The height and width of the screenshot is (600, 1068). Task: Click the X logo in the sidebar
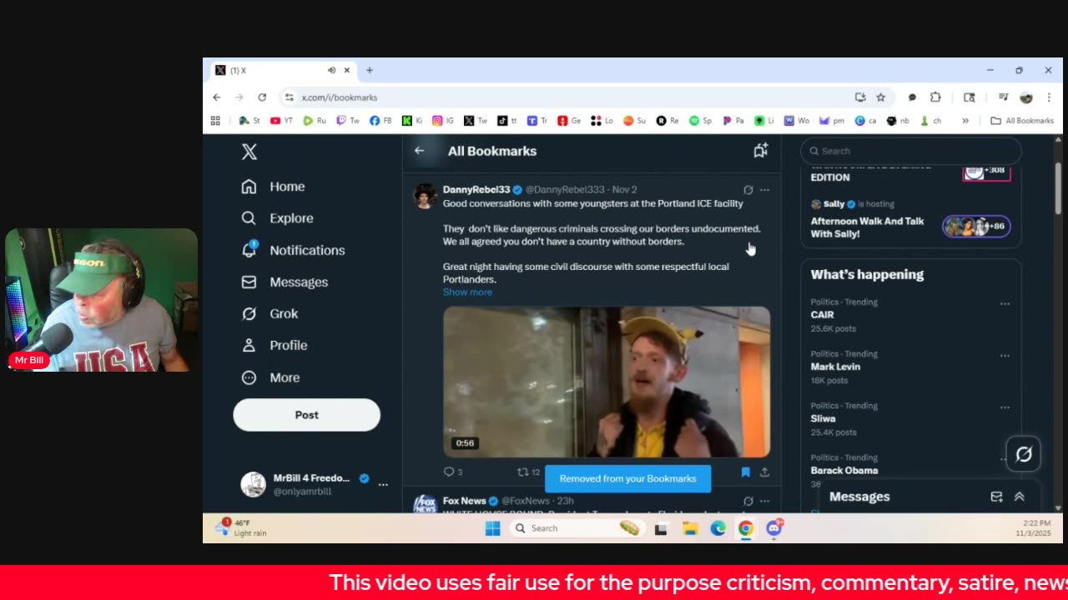249,152
